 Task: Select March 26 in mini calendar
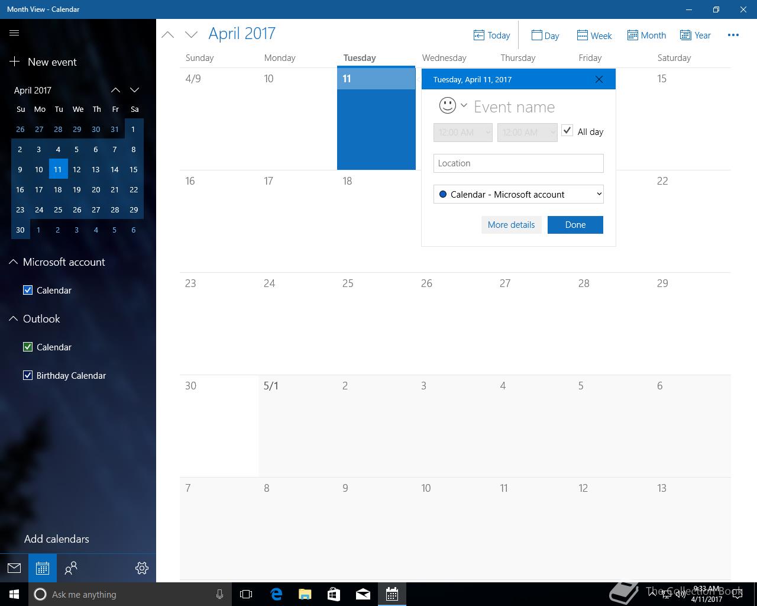[20, 129]
